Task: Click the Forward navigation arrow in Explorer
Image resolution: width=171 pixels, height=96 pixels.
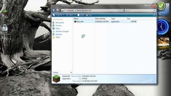Action: 57,10
